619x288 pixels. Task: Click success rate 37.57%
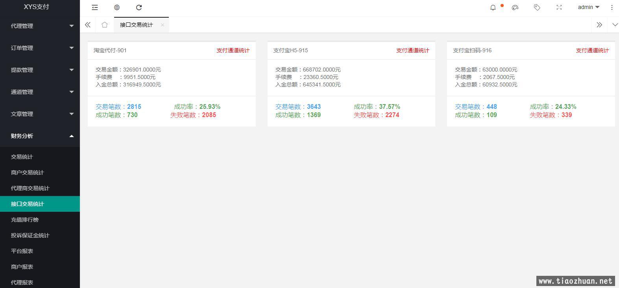point(390,106)
